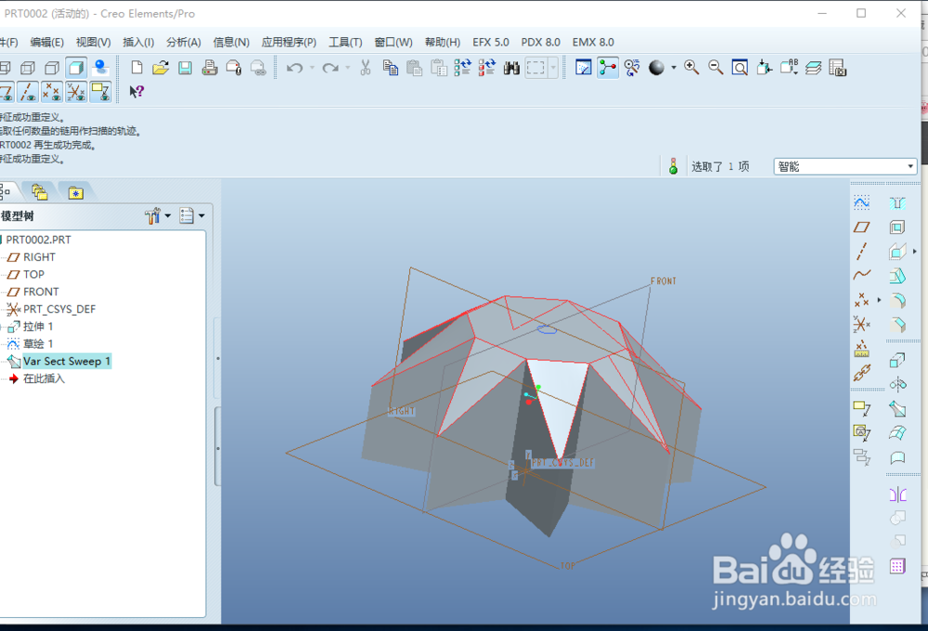Expand the shading sphere dropdown arrow
Image resolution: width=928 pixels, height=631 pixels.
(x=674, y=68)
